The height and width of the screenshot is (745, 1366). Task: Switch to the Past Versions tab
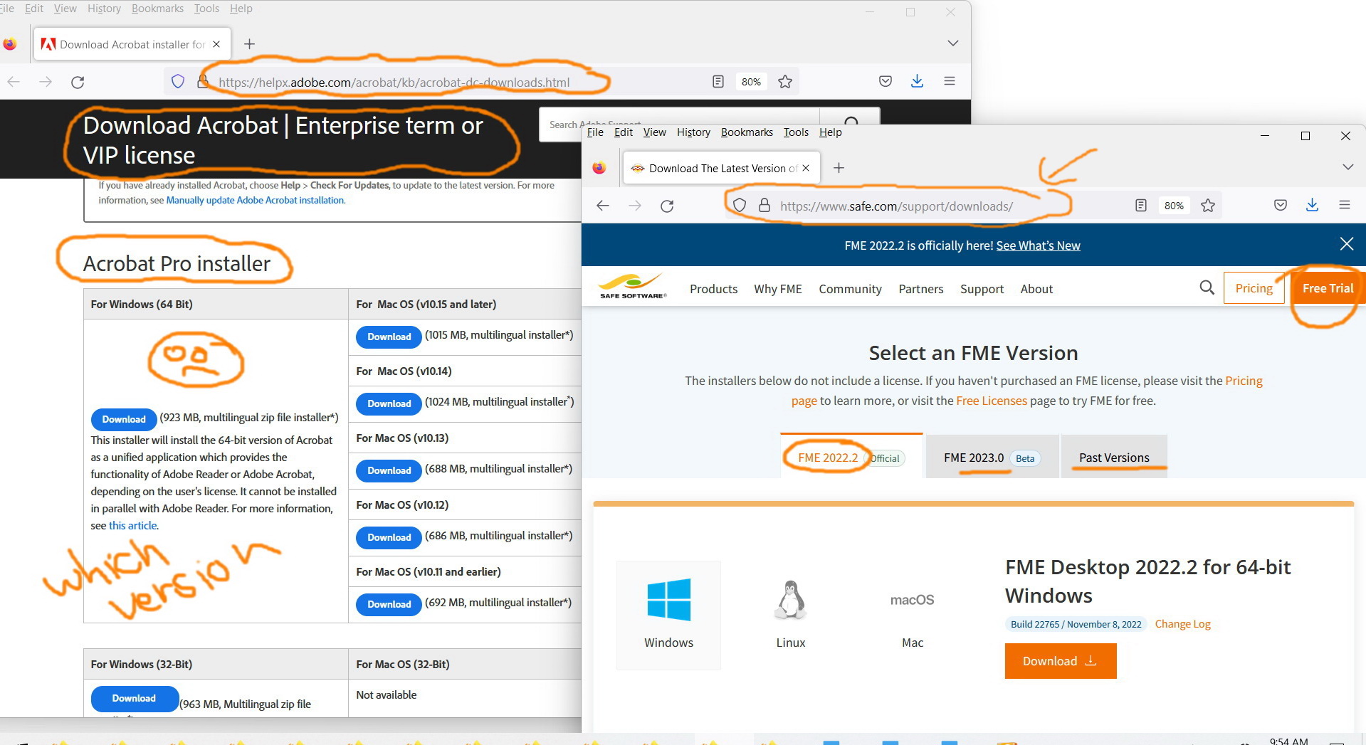(x=1114, y=457)
